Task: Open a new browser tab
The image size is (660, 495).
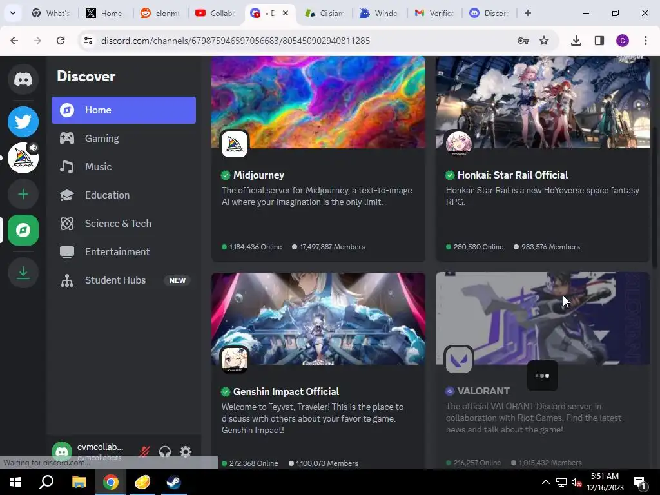Action: point(528,13)
